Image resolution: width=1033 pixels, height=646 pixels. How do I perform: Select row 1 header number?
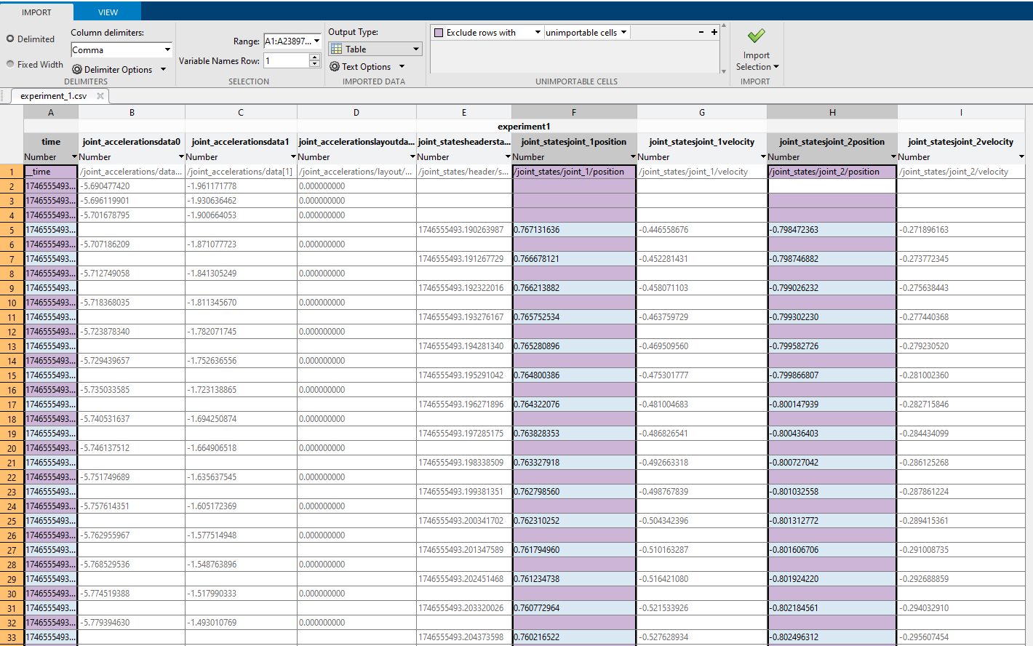12,172
